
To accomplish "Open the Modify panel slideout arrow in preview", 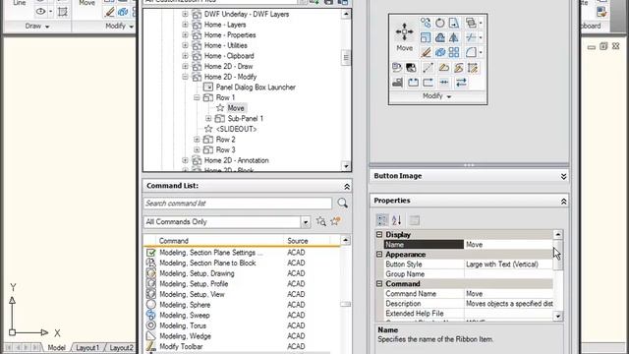I will pos(449,96).
